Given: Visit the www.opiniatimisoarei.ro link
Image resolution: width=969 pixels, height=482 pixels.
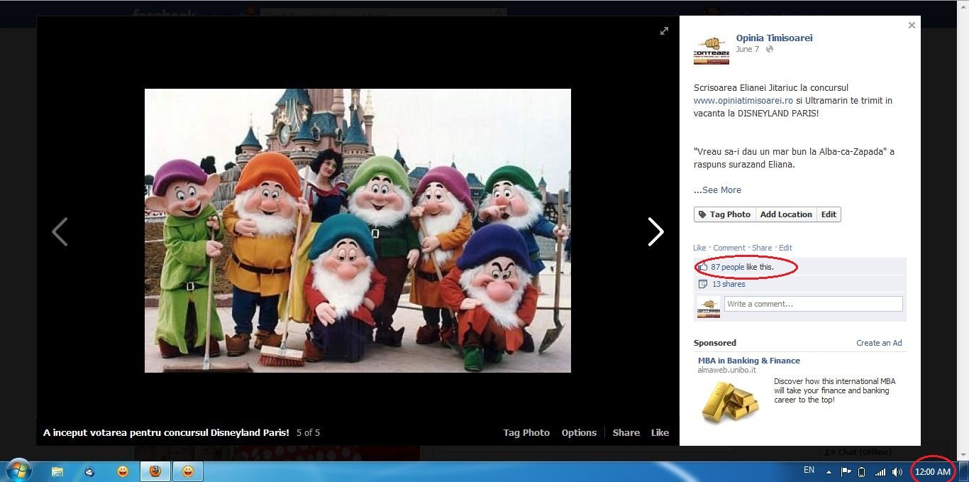Looking at the screenshot, I should pyautogui.click(x=743, y=101).
